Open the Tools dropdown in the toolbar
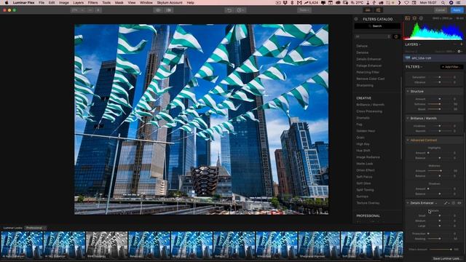 tap(304, 10)
